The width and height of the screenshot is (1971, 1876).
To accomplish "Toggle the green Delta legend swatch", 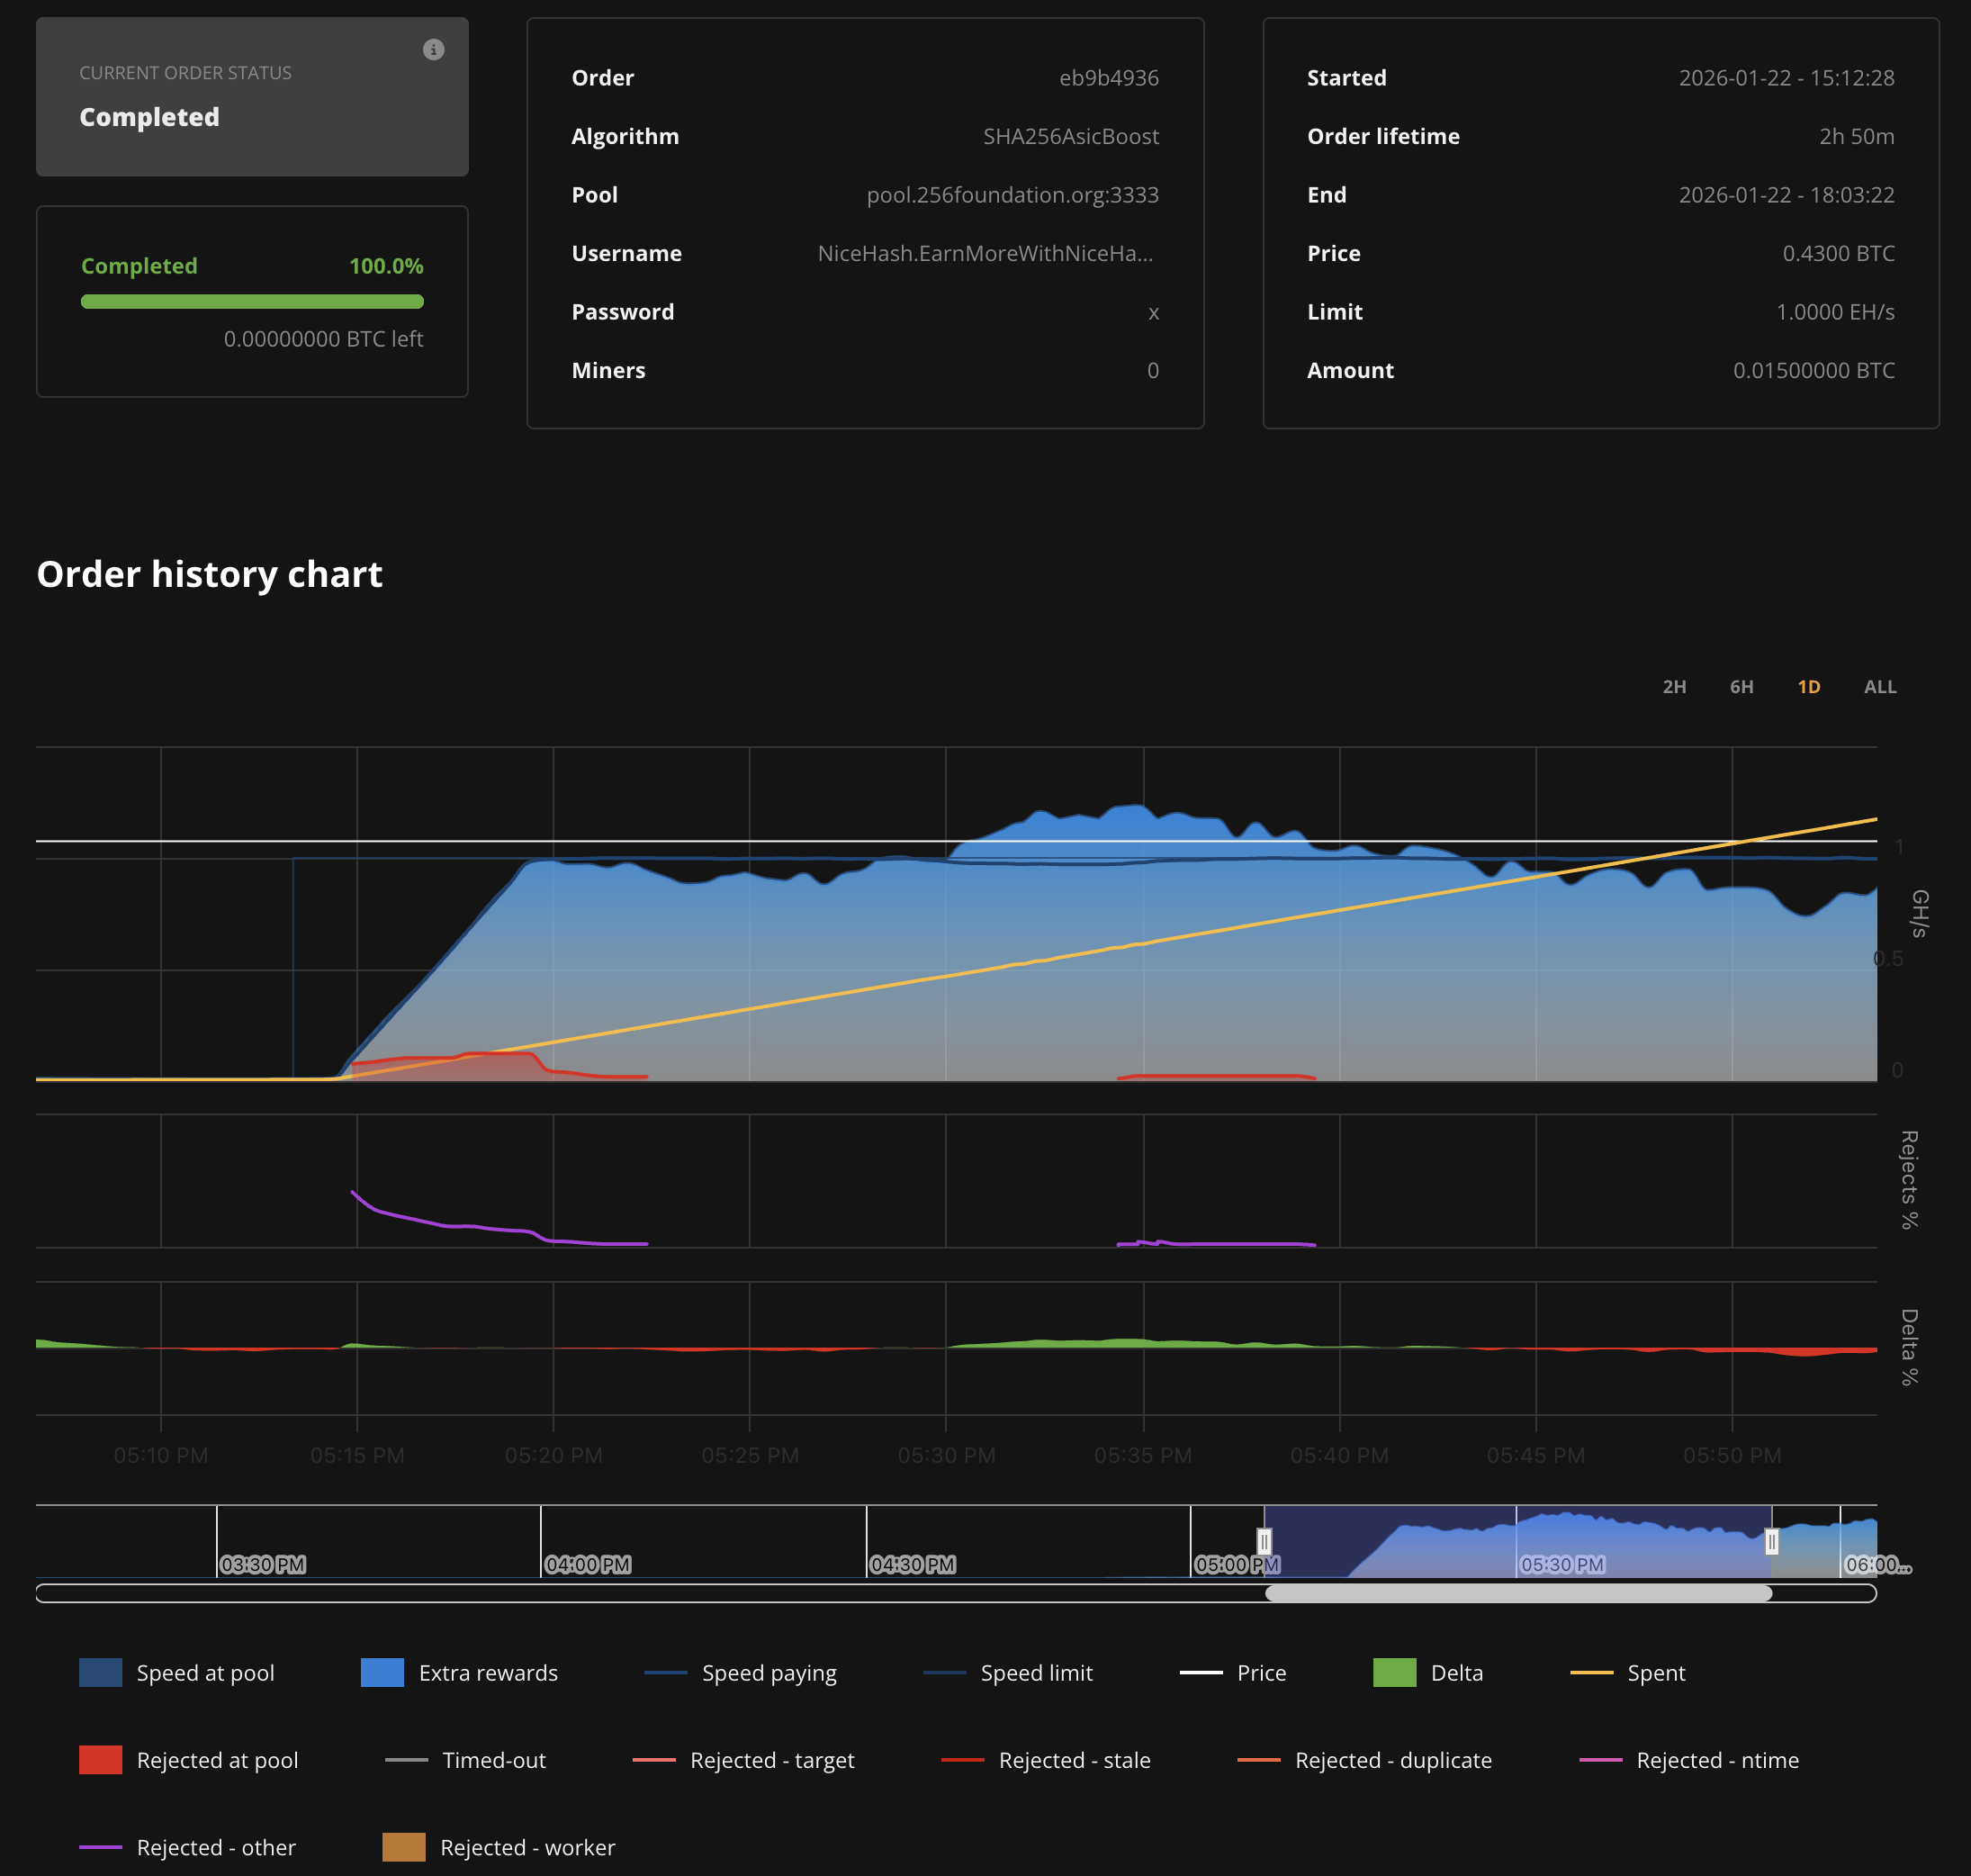I will pos(1394,1673).
